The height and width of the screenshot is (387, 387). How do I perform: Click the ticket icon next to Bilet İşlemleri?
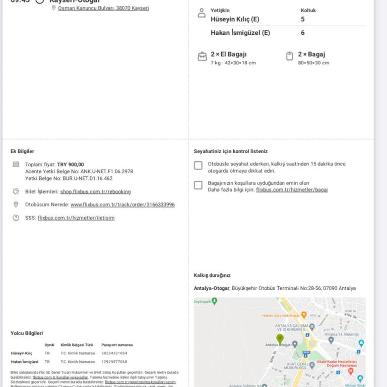16,191
